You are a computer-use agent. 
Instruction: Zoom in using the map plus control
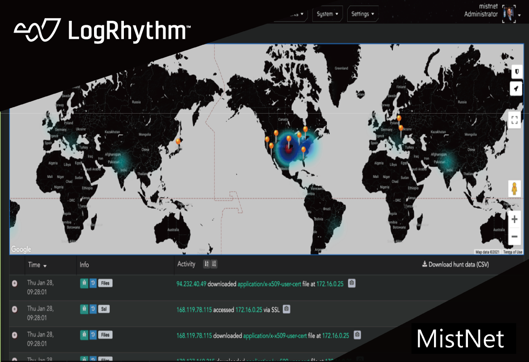(514, 219)
